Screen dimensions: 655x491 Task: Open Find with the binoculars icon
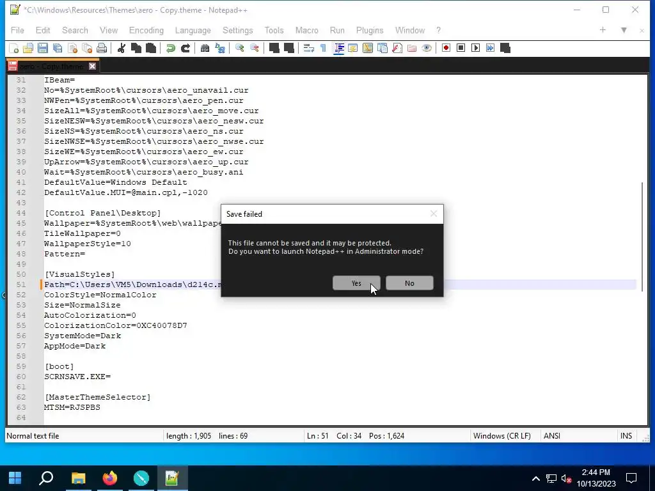pyautogui.click(x=205, y=49)
